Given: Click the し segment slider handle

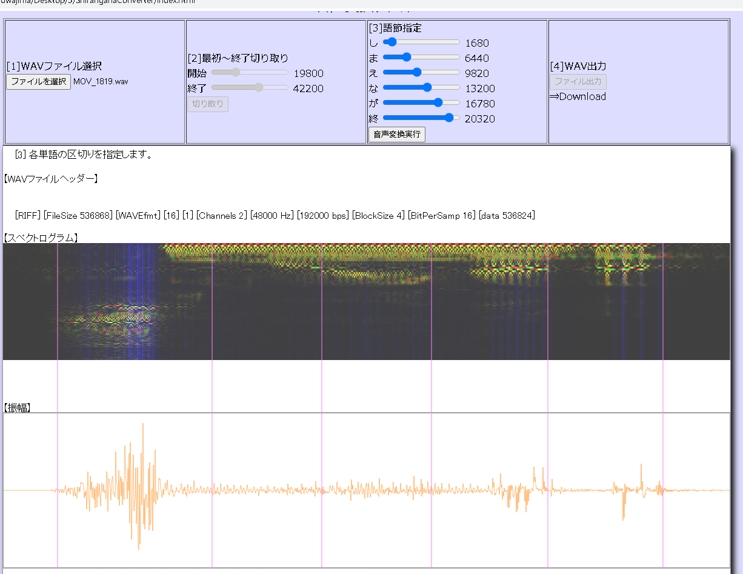Looking at the screenshot, I should click(x=391, y=42).
